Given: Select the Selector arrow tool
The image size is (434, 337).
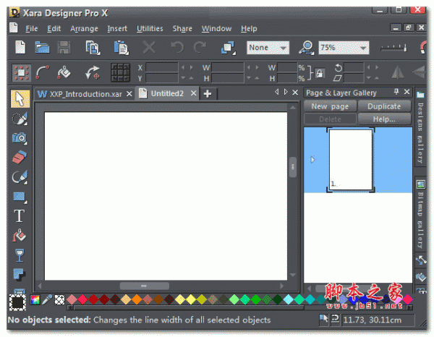Looking at the screenshot, I should [20, 98].
